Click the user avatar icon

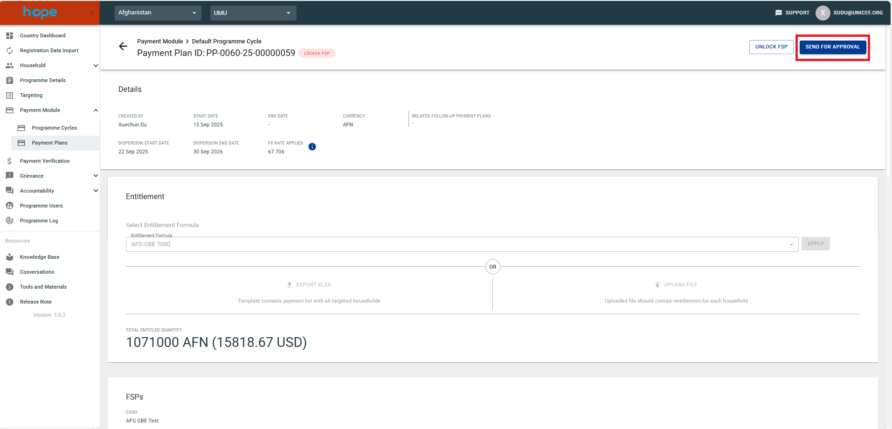[823, 13]
